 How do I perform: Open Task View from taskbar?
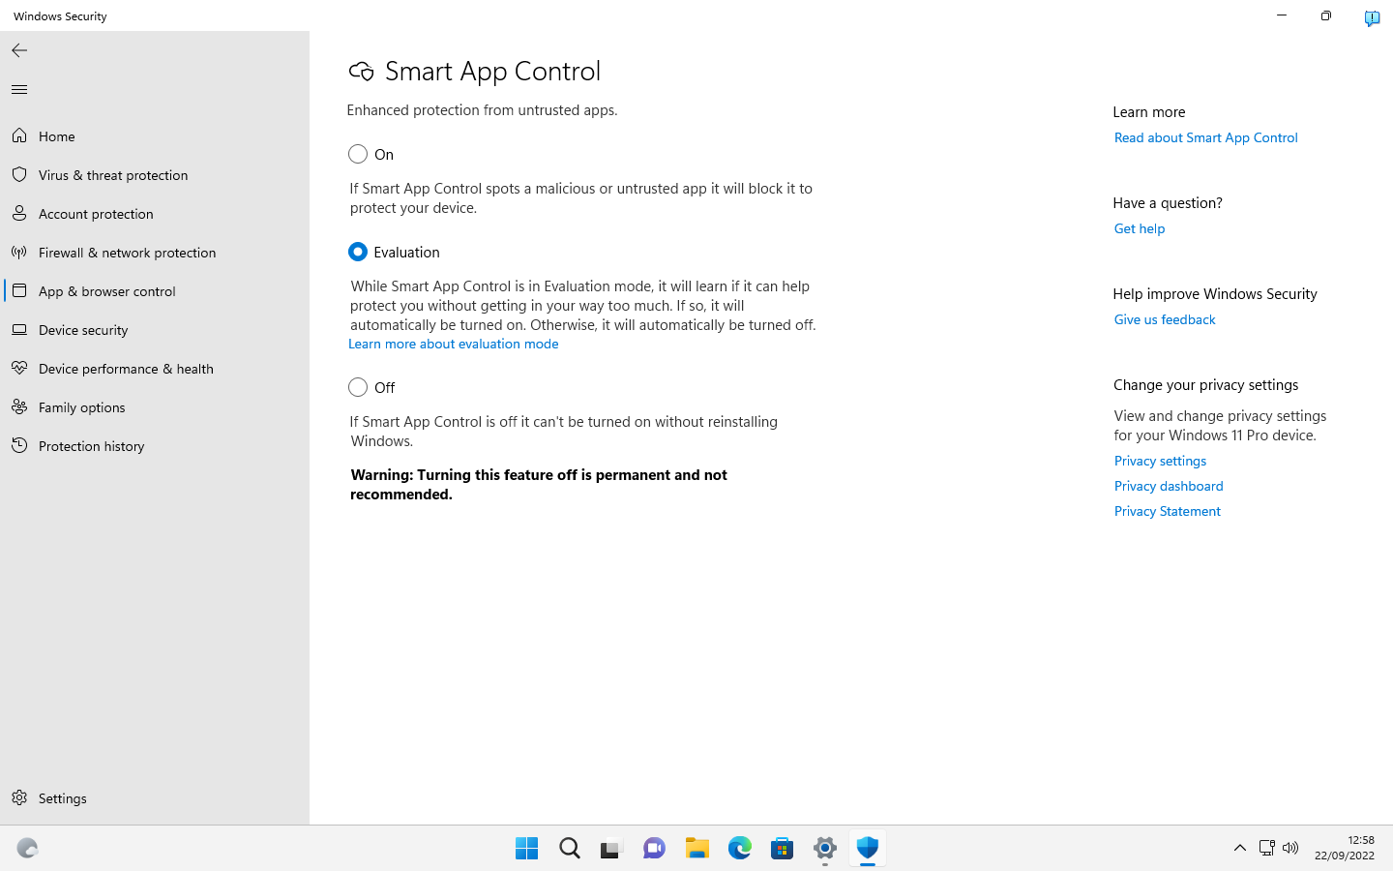pos(610,849)
